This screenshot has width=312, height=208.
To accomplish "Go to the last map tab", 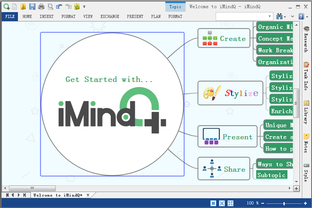I will pos(25,195).
